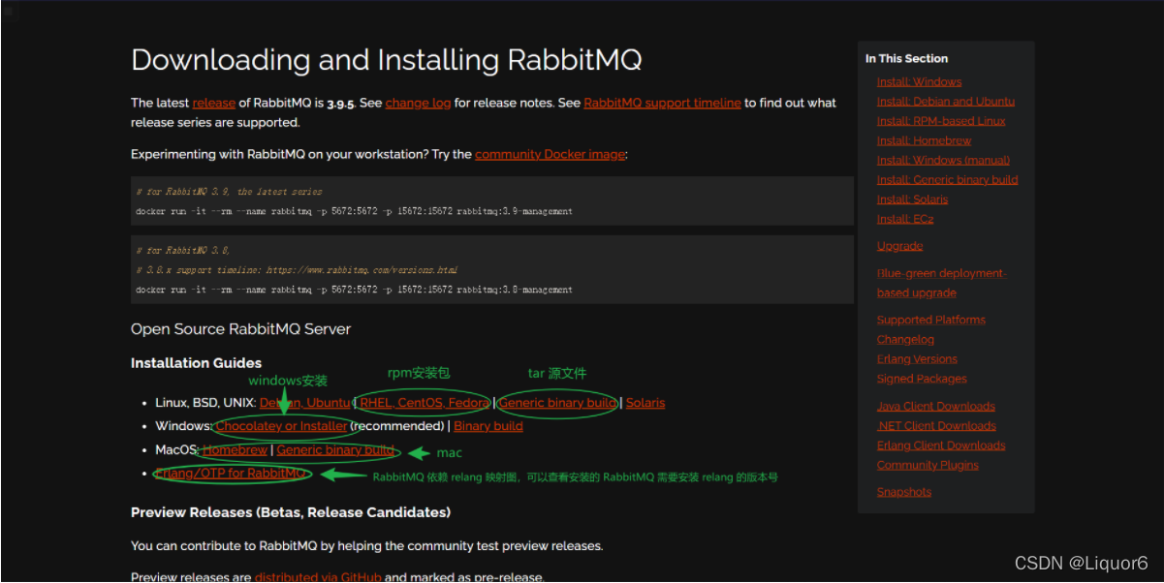Open the MacOS "Homebrew" link
Image resolution: width=1164 pixels, height=583 pixels.
click(235, 450)
